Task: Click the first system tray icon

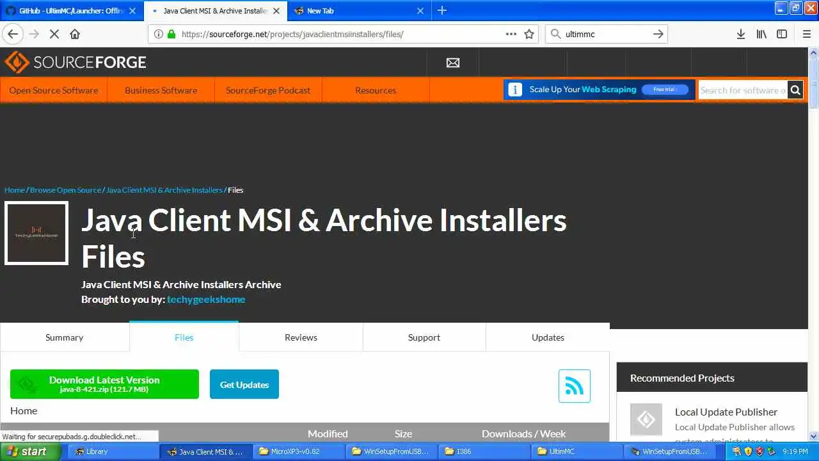Action: (x=736, y=451)
